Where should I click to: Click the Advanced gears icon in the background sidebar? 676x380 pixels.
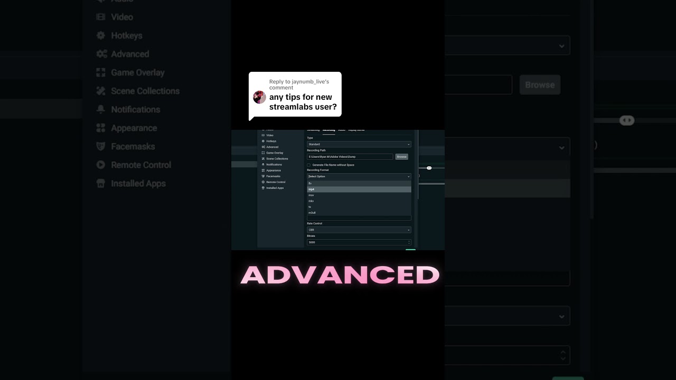100,54
